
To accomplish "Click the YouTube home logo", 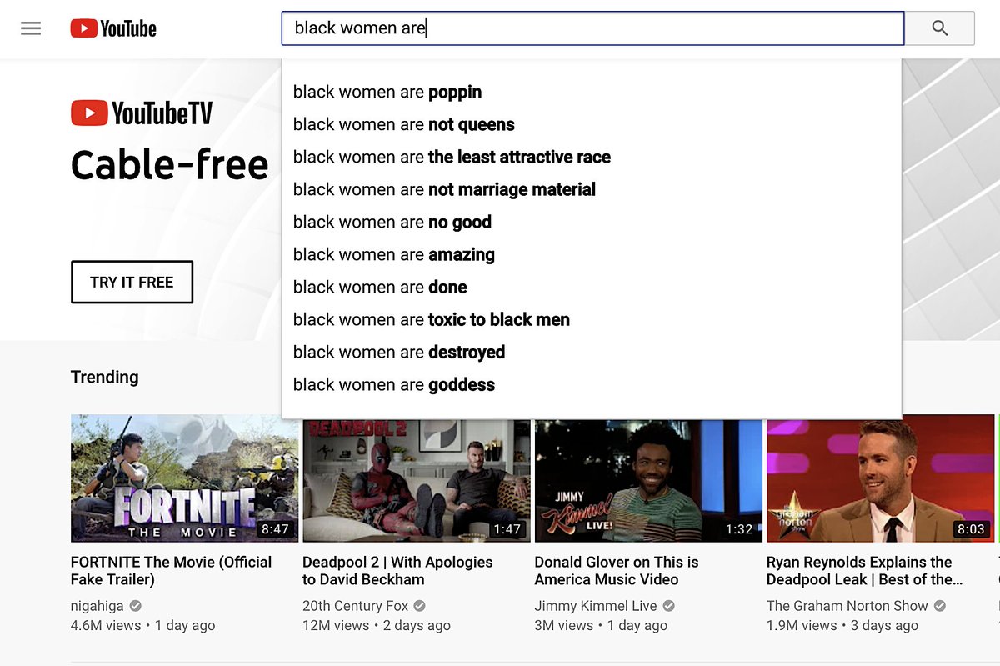I will pyautogui.click(x=113, y=29).
